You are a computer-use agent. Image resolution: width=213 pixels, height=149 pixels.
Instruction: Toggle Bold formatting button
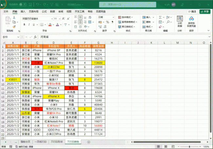click(24, 25)
